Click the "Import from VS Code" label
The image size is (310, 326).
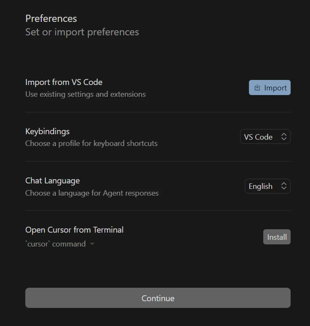[64, 82]
